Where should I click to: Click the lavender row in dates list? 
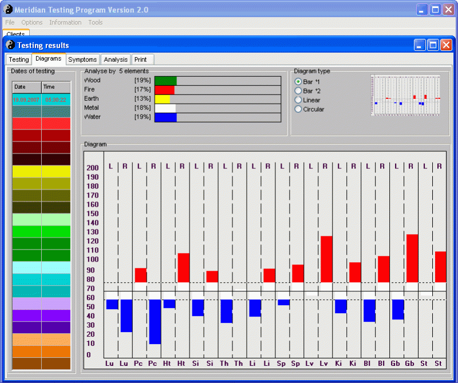tap(41, 303)
